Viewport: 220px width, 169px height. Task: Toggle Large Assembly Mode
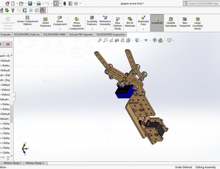pos(198,23)
